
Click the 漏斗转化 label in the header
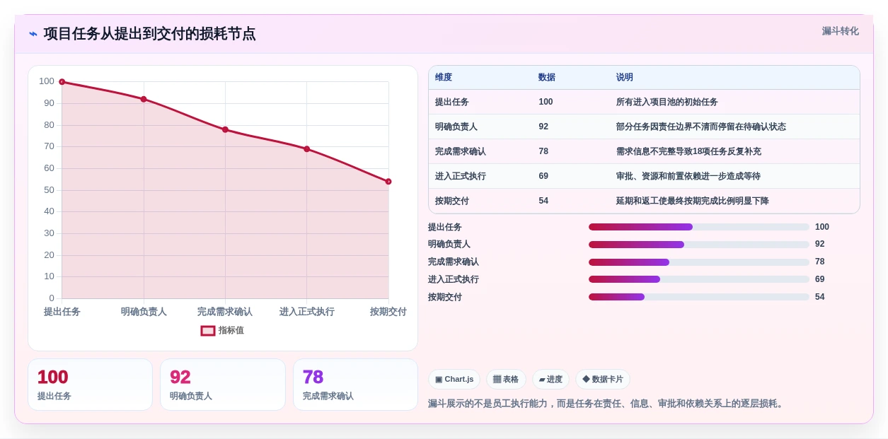[x=840, y=31]
